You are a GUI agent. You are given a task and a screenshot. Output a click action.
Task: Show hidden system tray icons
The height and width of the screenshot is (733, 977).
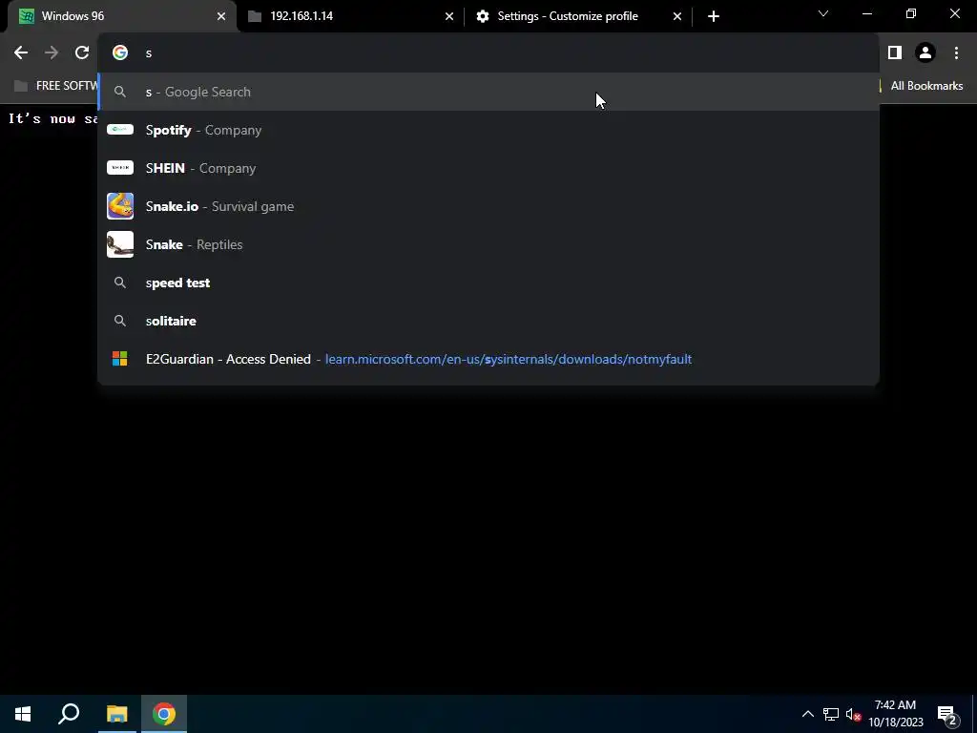[807, 714]
